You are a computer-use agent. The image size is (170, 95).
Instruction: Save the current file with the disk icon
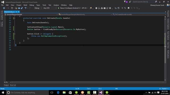[x=19, y=8]
